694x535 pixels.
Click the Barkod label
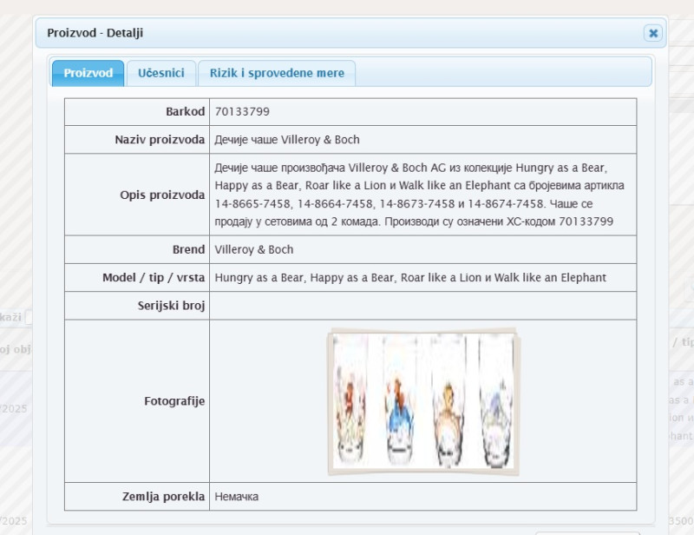click(185, 112)
